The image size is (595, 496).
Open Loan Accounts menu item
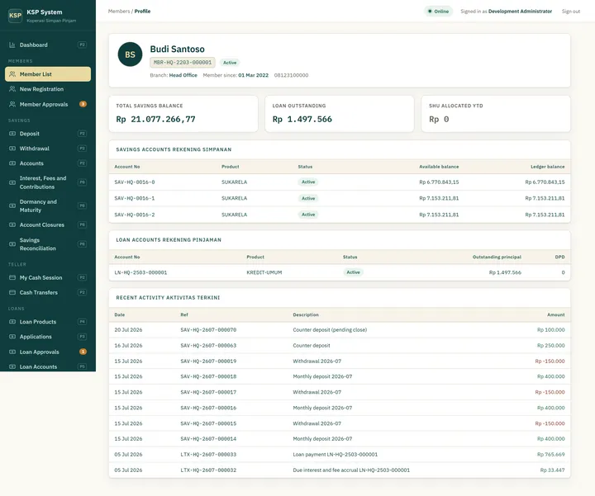pos(48,366)
